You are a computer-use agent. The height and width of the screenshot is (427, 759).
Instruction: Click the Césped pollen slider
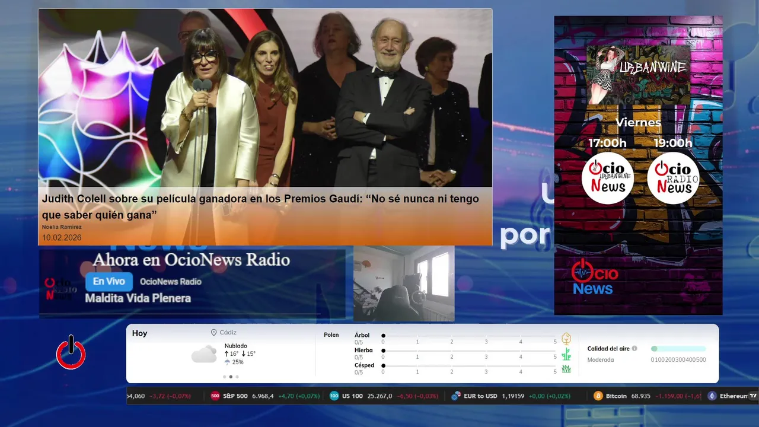(469, 366)
